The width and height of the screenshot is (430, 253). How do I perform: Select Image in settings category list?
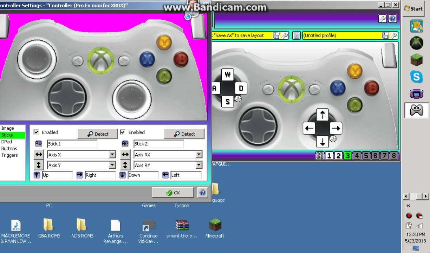coord(7,128)
